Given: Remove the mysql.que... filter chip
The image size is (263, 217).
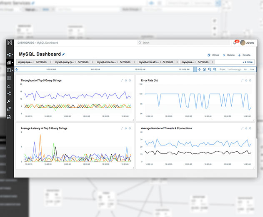Looking at the screenshot, I should (50, 62).
